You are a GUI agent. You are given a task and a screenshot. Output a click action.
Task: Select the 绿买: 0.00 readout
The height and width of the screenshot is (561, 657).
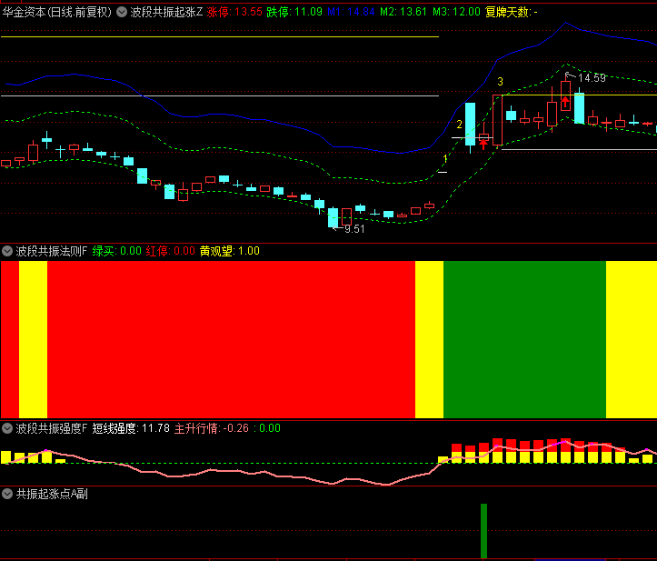click(x=117, y=251)
